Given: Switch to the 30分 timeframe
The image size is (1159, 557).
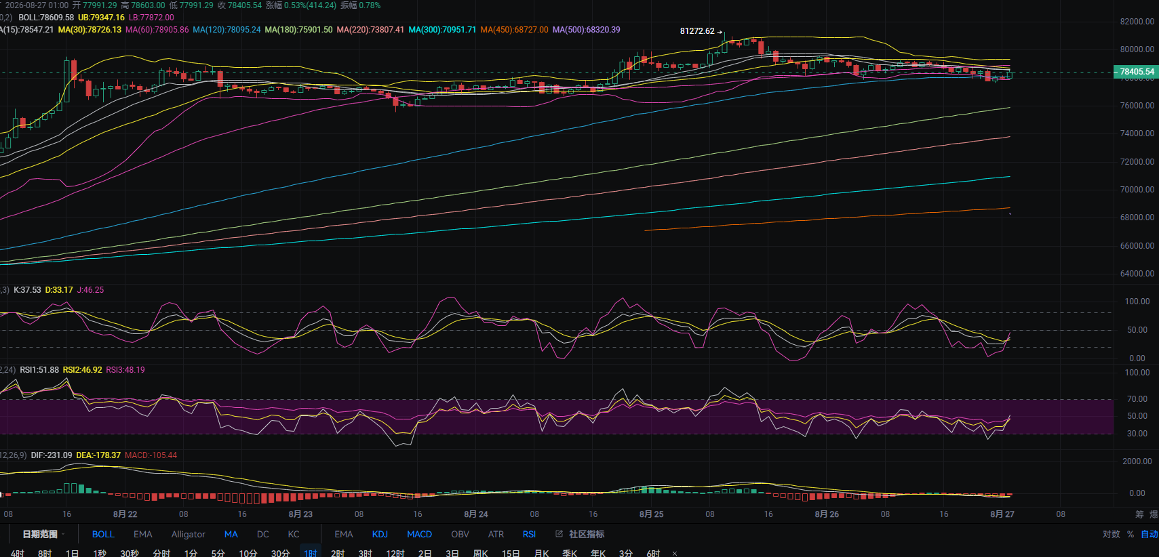Looking at the screenshot, I should 280,553.
